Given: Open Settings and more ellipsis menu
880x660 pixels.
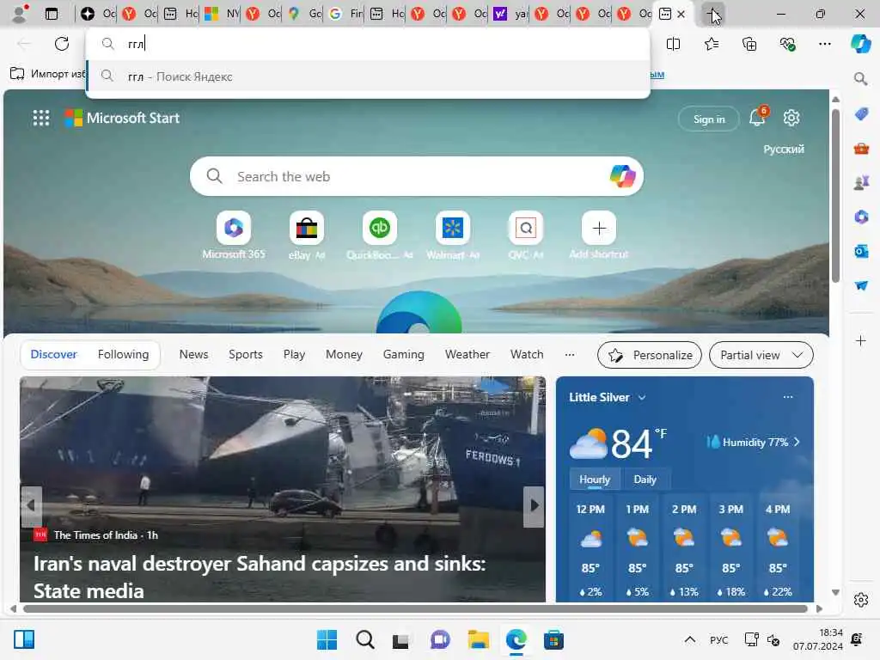Looking at the screenshot, I should [824, 44].
